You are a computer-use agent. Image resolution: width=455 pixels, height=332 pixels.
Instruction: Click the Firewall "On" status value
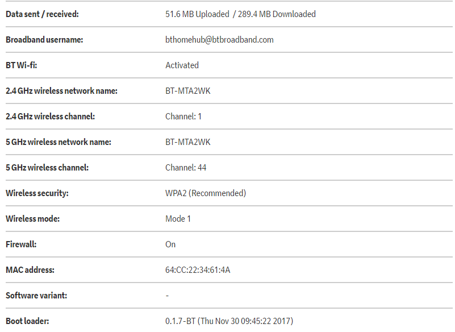tap(170, 244)
